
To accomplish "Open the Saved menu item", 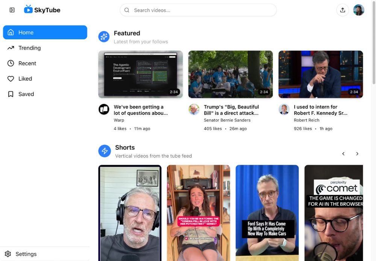I will click(x=45, y=94).
